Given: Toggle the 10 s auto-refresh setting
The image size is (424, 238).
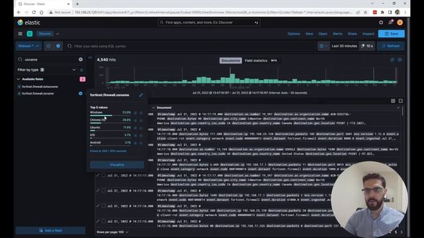Looking at the screenshot, I should [x=367, y=46].
